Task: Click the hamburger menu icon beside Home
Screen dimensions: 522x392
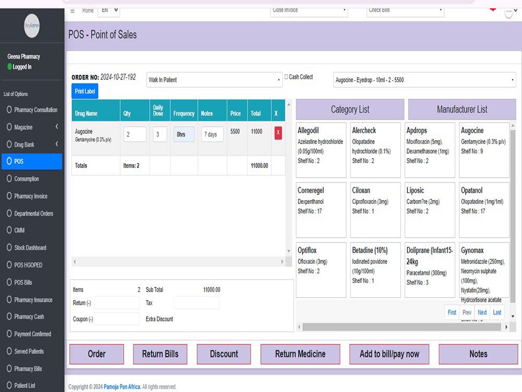Action: tap(73, 11)
